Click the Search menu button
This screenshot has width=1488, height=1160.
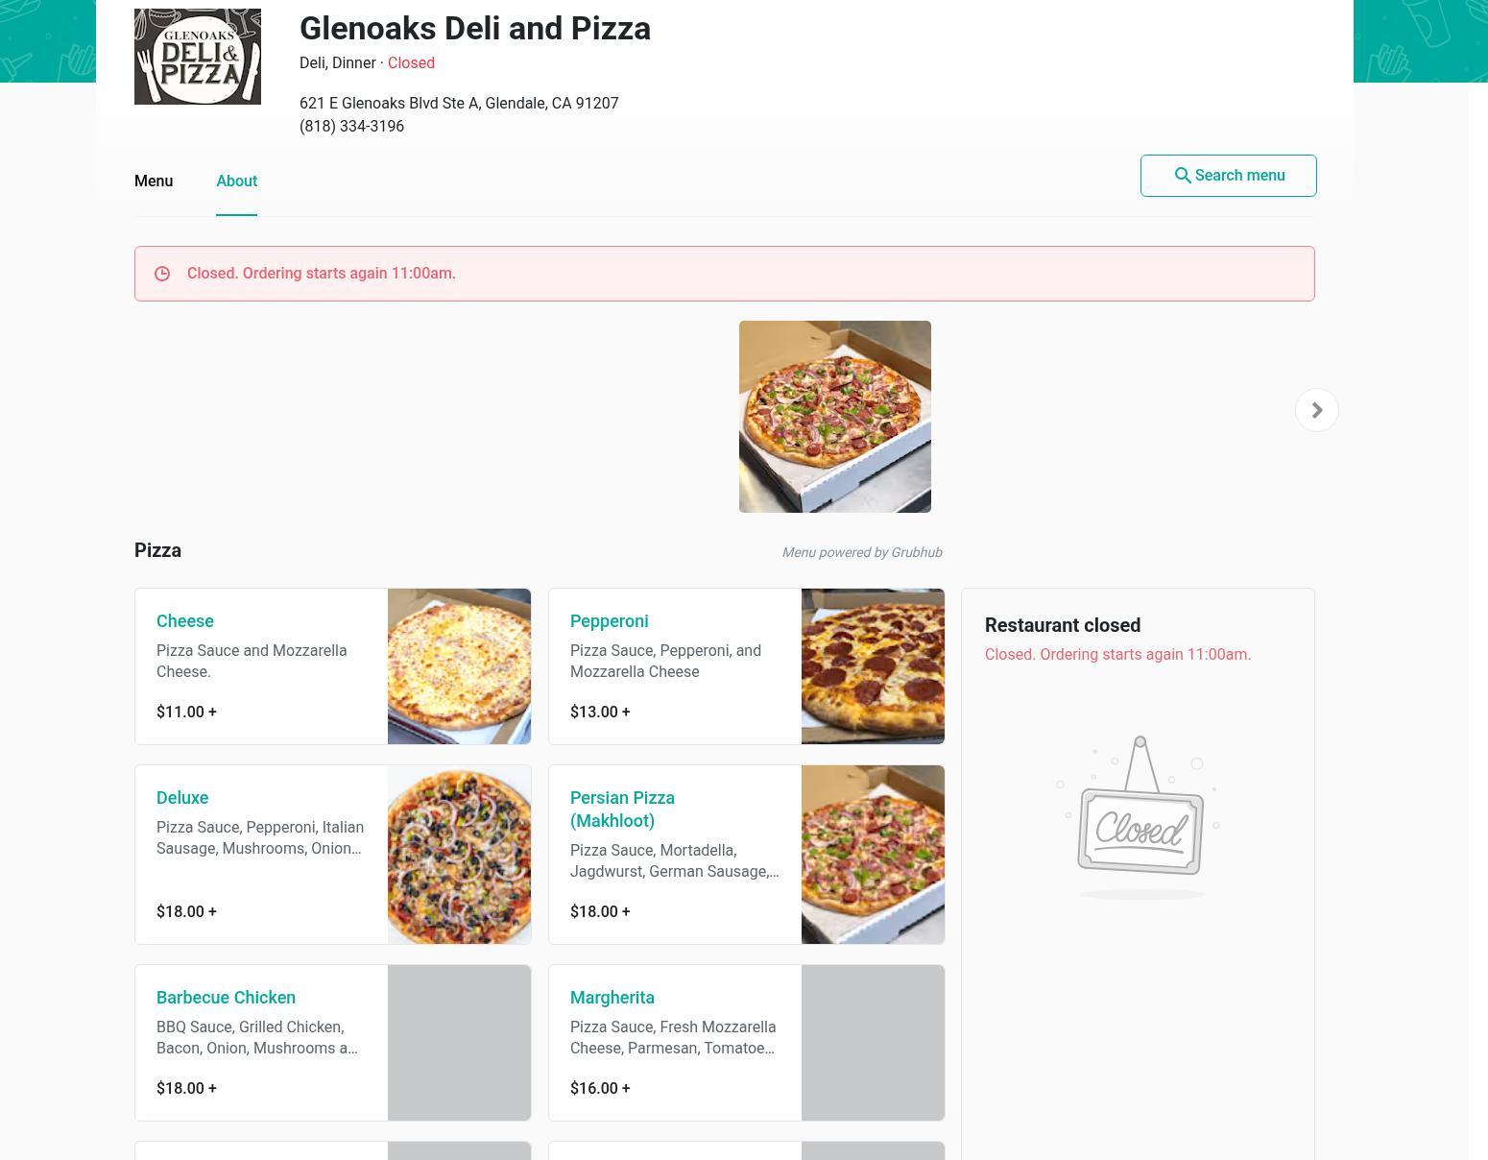click(1228, 176)
